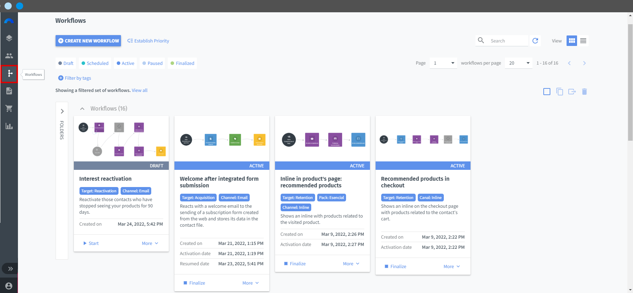633x293 pixels.
Task: Tick the select-all workflows checkbox
Action: [x=547, y=92]
